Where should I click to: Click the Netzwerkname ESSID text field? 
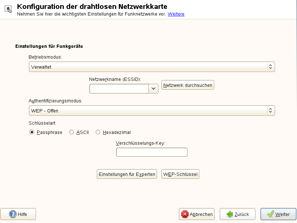(x=119, y=88)
